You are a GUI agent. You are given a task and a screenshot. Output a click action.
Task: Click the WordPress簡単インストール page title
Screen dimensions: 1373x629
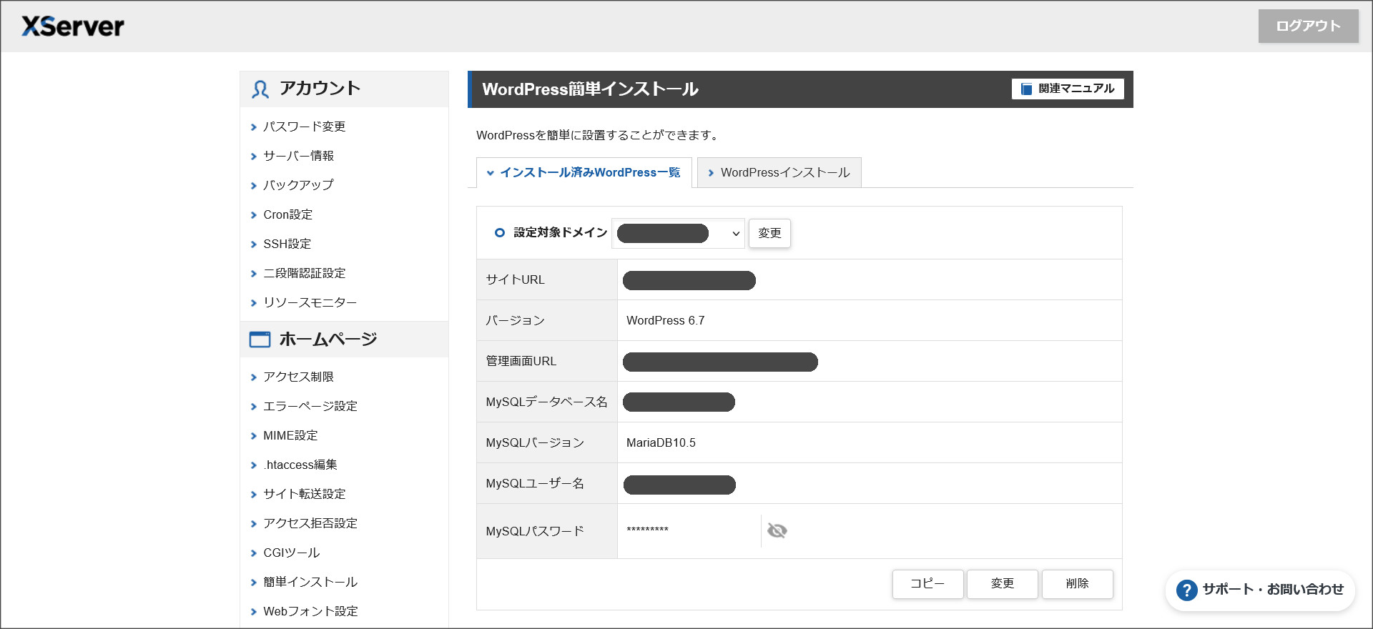tap(590, 89)
